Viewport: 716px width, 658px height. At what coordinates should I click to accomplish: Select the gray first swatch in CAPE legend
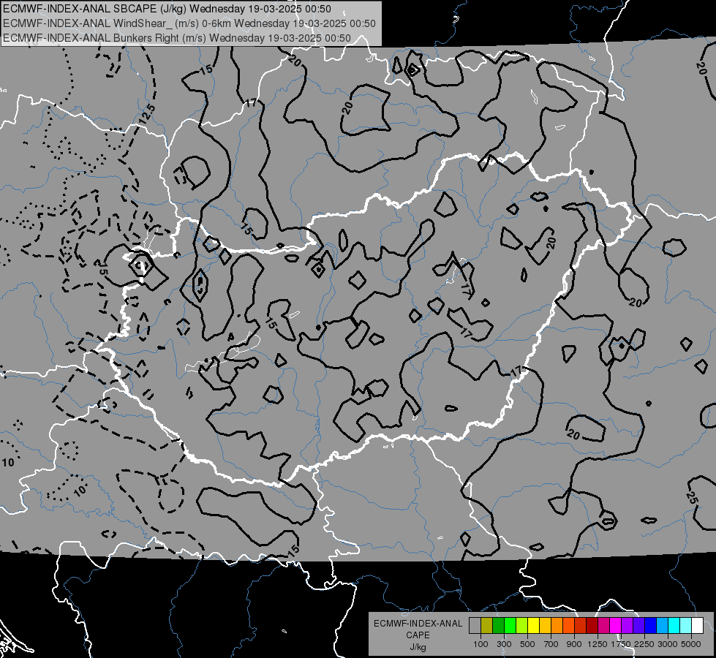point(475,626)
